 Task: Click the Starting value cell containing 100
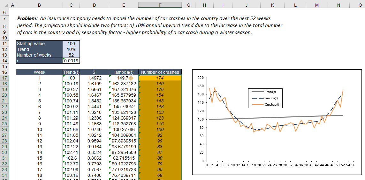(71, 44)
